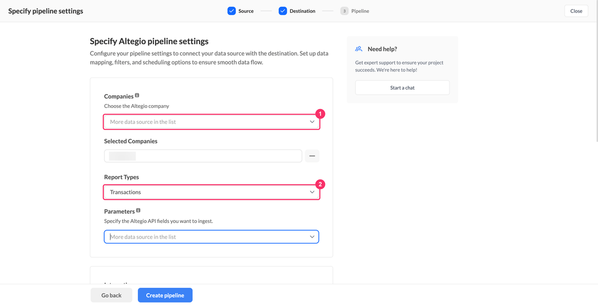Go to the Destination step label
Image resolution: width=598 pixels, height=306 pixels.
[x=302, y=11]
